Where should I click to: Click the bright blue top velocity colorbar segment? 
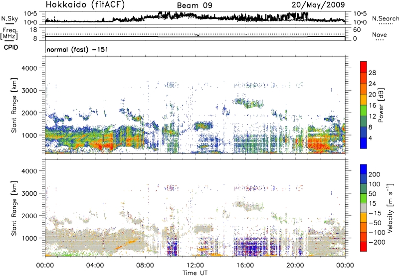364,169
